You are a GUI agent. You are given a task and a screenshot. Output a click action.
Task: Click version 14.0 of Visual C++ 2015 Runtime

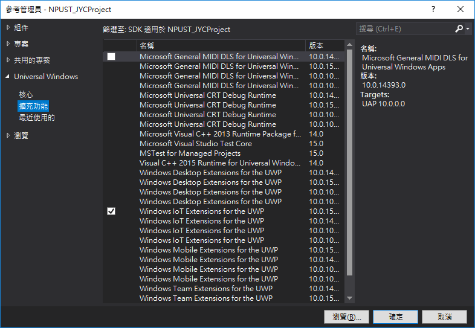316,163
